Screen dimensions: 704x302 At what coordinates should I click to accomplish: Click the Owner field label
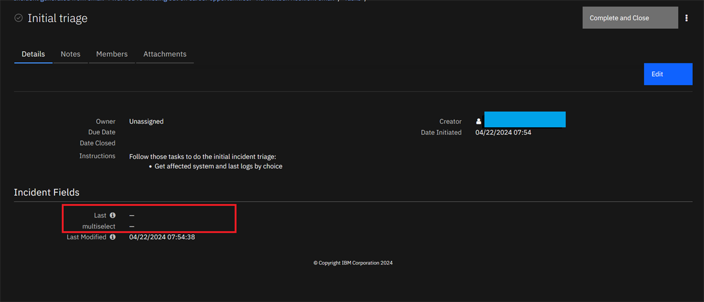(106, 121)
